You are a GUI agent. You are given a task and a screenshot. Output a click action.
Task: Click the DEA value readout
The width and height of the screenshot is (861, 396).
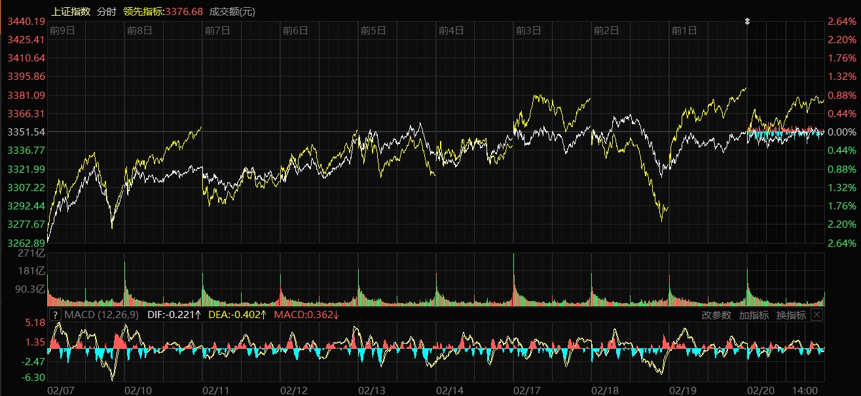238,315
